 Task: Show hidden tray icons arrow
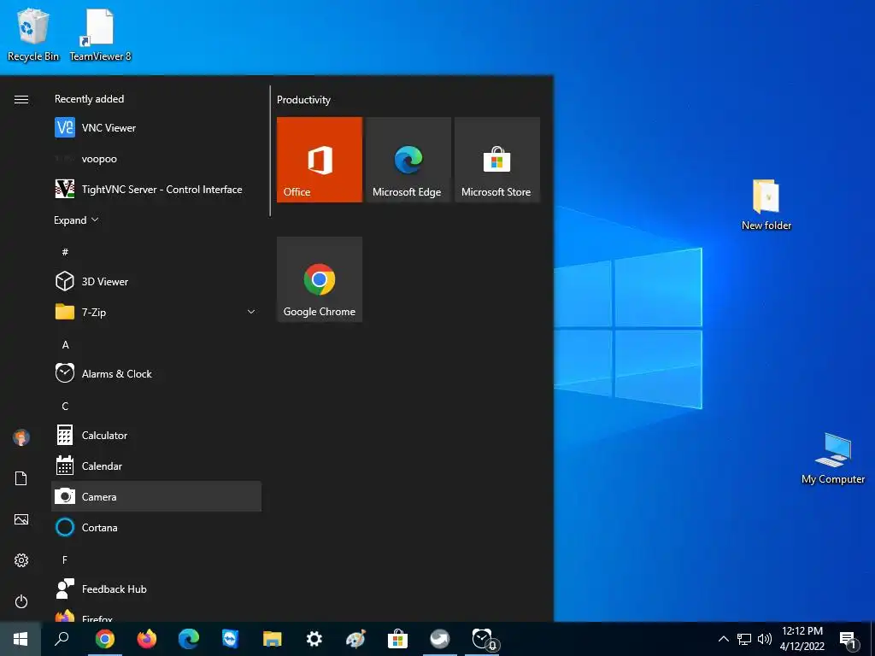click(x=723, y=639)
